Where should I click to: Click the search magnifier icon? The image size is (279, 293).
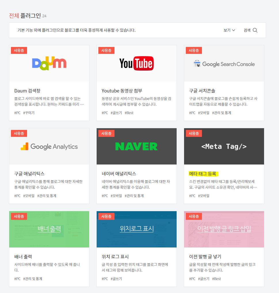coord(255,30)
